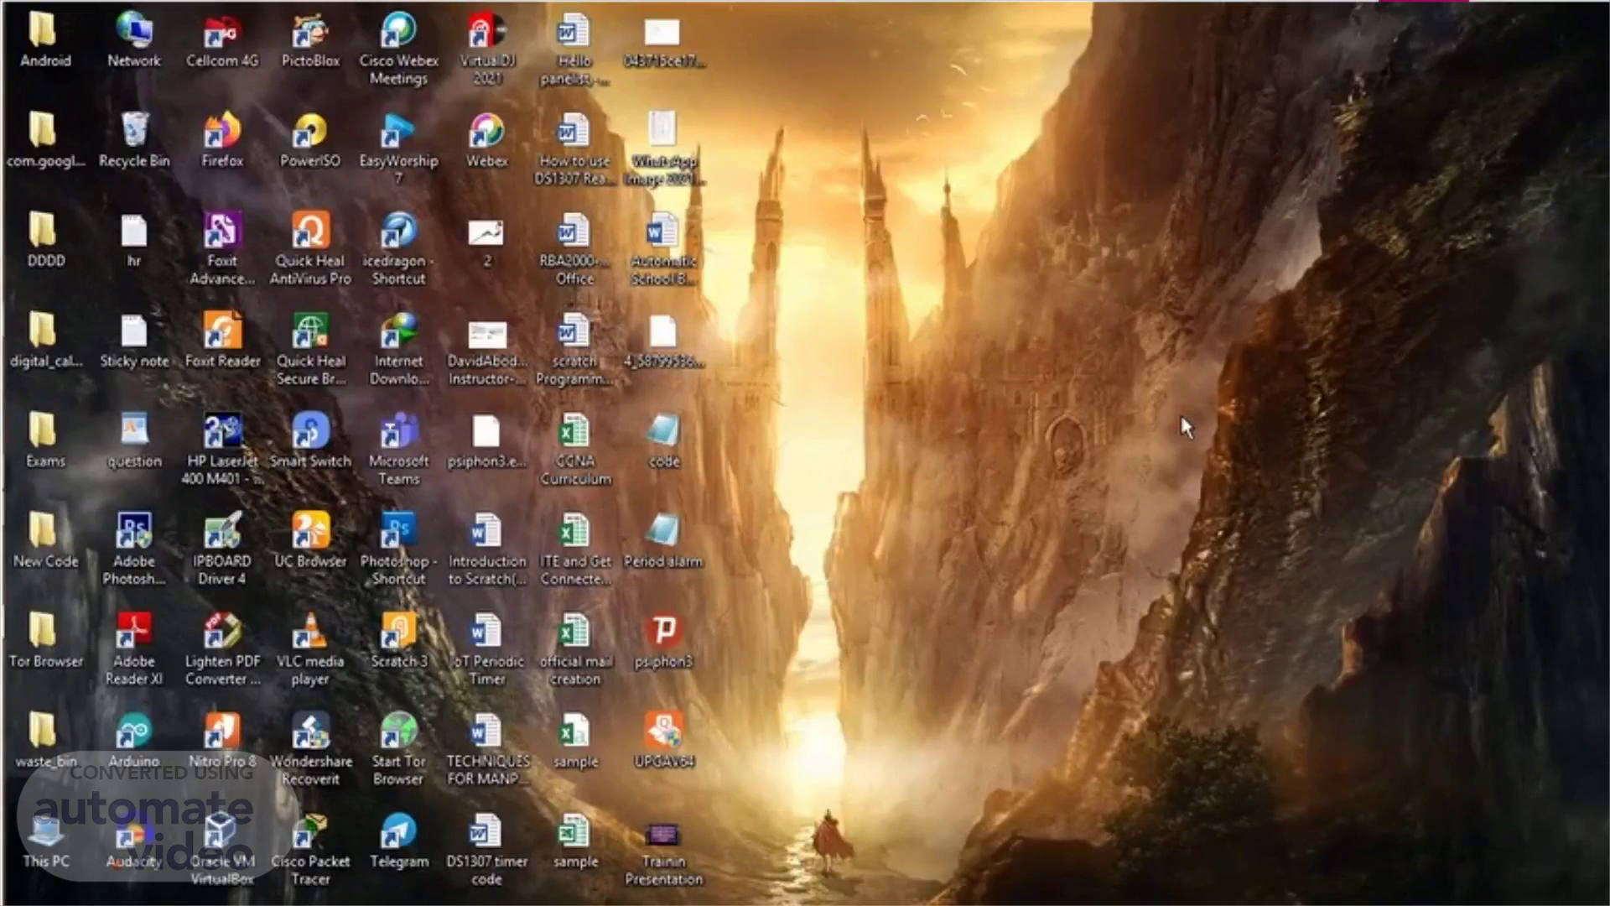
Task: Launch Adobe Photoshop shortcut beside New Code
Action: tap(134, 548)
